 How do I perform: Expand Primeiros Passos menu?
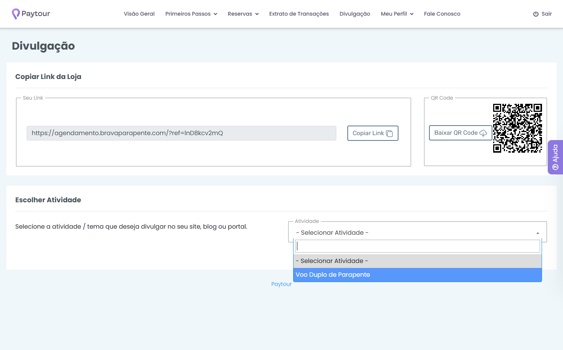191,14
